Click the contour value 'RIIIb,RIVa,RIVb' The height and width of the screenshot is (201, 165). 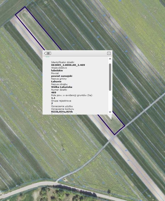pos(62,112)
